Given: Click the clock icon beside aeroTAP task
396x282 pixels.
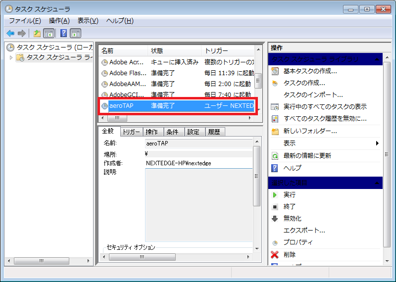Looking at the screenshot, I should coord(104,106).
